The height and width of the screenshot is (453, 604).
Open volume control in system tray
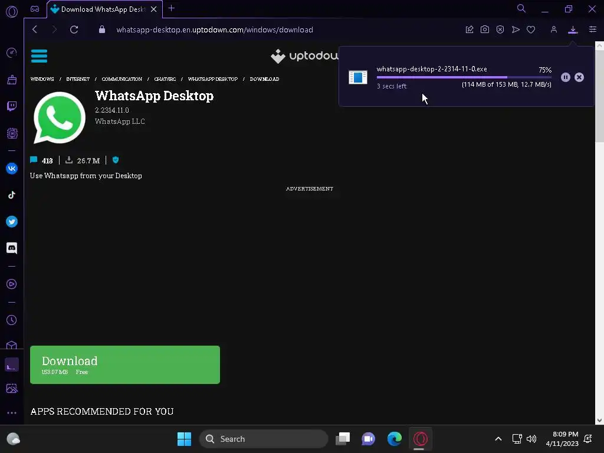point(531,439)
